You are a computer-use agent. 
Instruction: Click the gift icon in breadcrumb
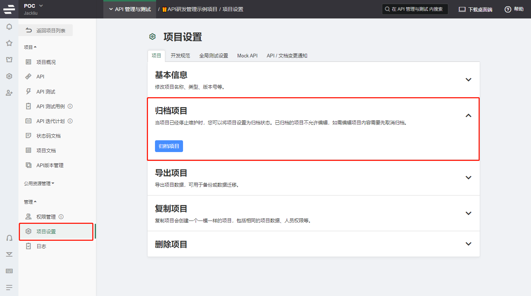pyautogui.click(x=165, y=9)
